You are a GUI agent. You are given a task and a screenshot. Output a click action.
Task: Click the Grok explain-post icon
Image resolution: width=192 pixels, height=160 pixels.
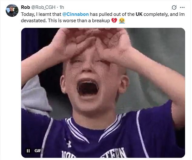tap(174, 8)
